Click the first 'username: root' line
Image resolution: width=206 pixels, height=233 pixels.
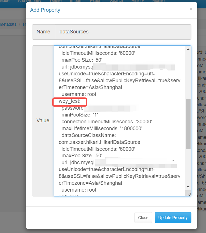tap(79, 94)
